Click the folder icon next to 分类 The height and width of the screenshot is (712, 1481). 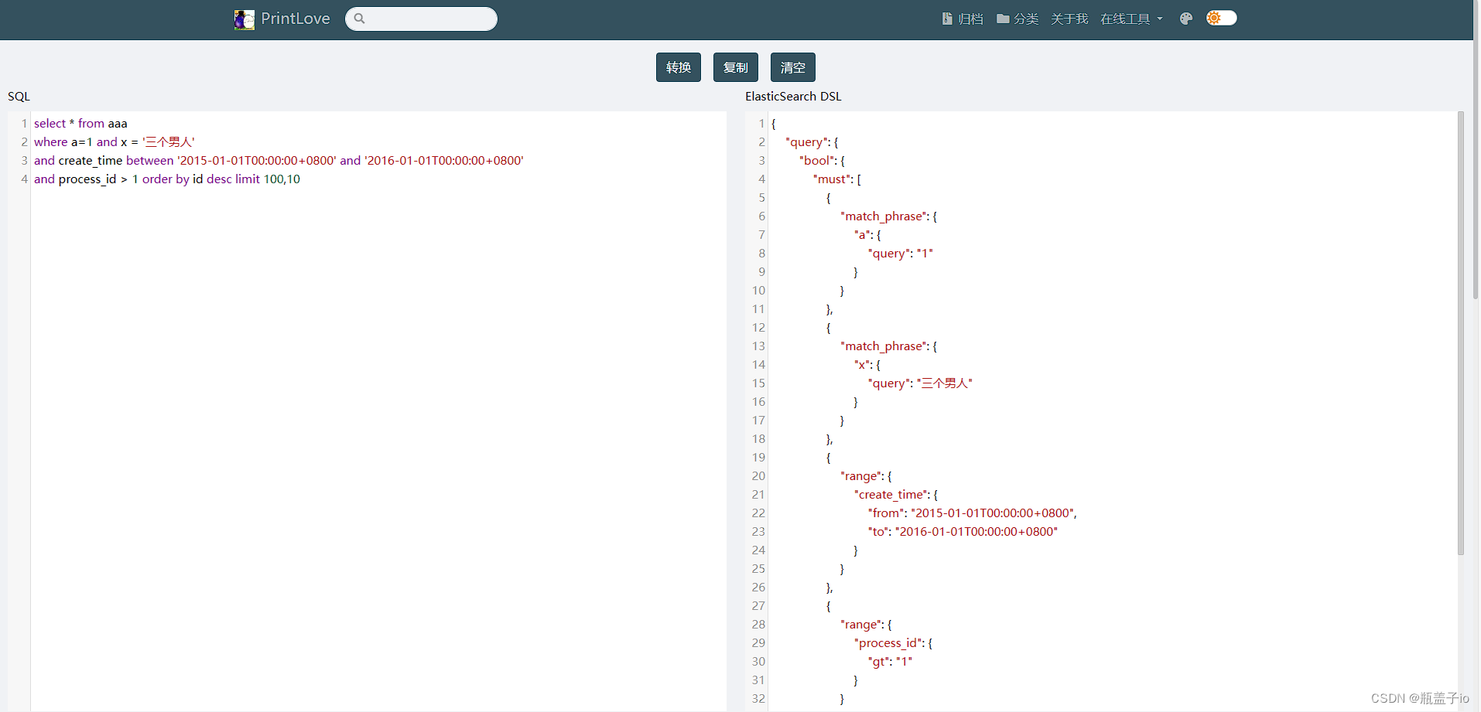coord(1002,19)
